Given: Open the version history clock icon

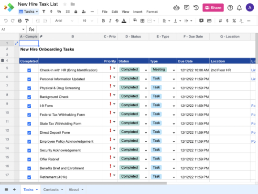Looking at the screenshot, I should 196,8.
